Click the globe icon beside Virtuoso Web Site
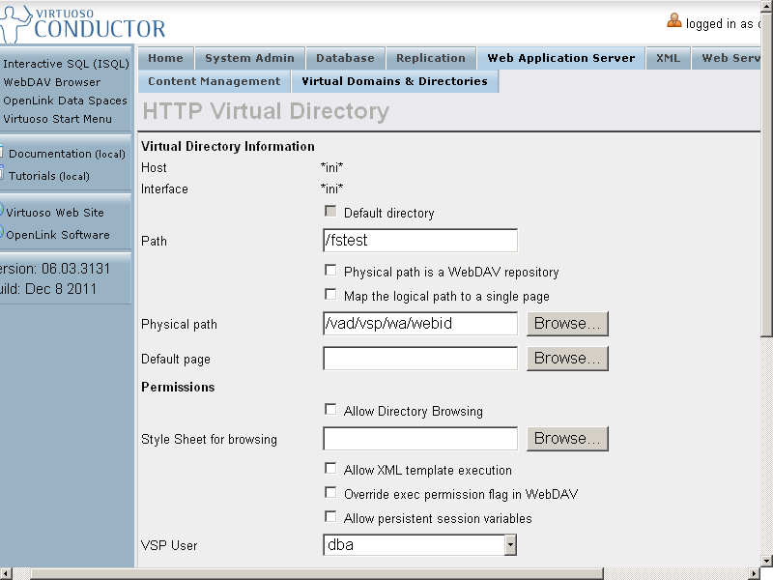Image resolution: width=773 pixels, height=580 pixels. tap(2, 211)
